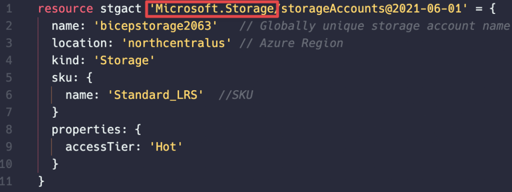Click the 'properties' property name
This screenshot has width=512, height=192.
tap(86, 130)
